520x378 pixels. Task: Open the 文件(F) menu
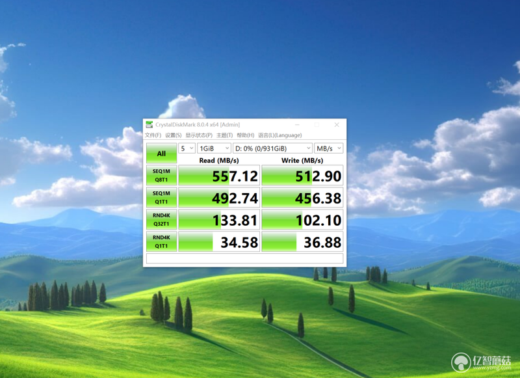pyautogui.click(x=153, y=135)
